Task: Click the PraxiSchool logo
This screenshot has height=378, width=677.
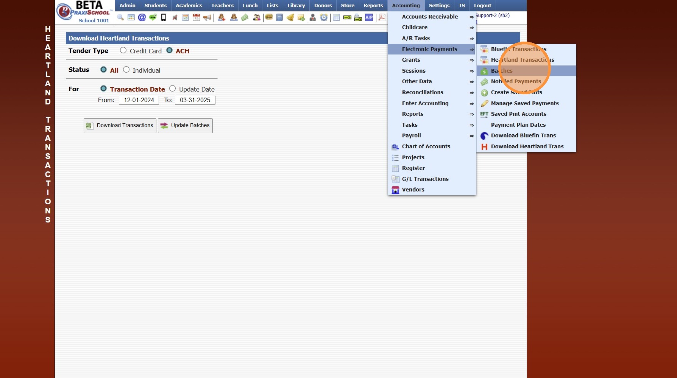Action: point(84,11)
